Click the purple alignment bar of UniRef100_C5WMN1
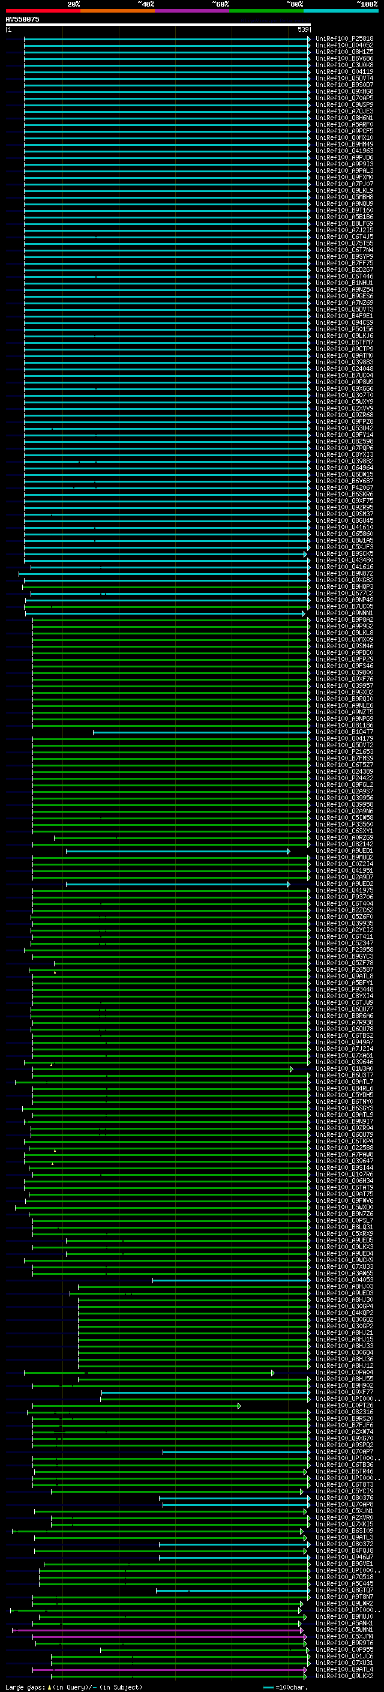 [x=158, y=1630]
